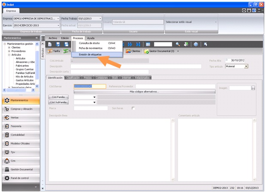Open the Clientes toolbar shortcut

point(133,51)
